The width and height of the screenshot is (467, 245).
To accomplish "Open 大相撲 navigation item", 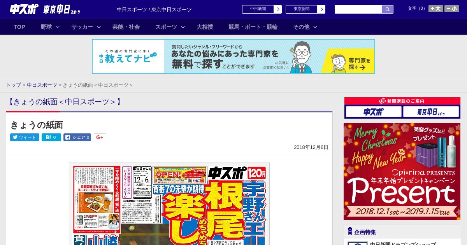I will 205,27.
